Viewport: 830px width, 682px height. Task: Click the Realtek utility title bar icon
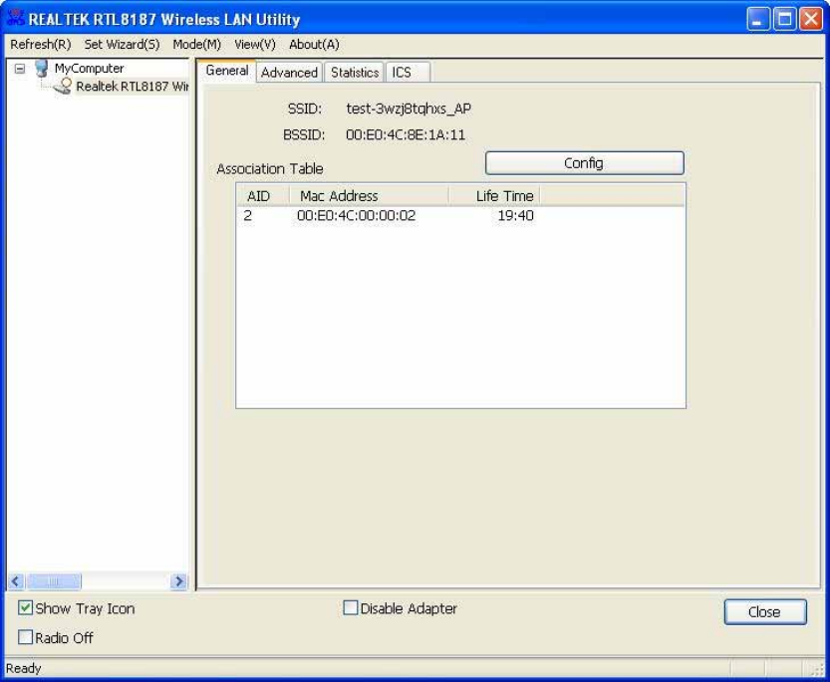pos(15,17)
